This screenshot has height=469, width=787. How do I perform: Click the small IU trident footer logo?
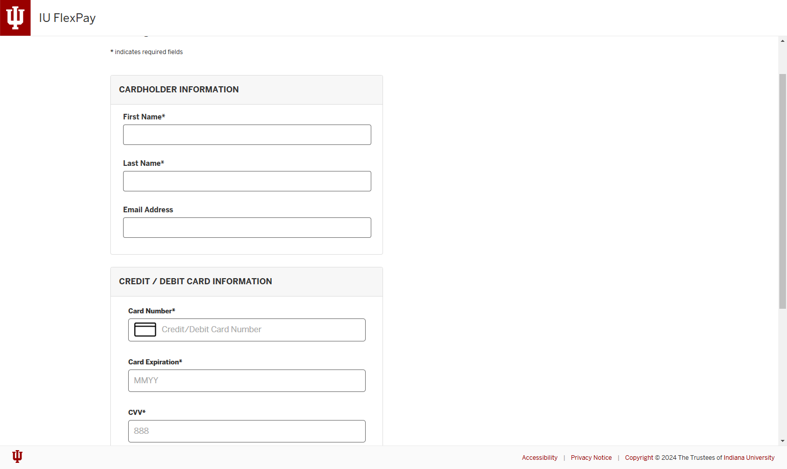click(x=17, y=456)
